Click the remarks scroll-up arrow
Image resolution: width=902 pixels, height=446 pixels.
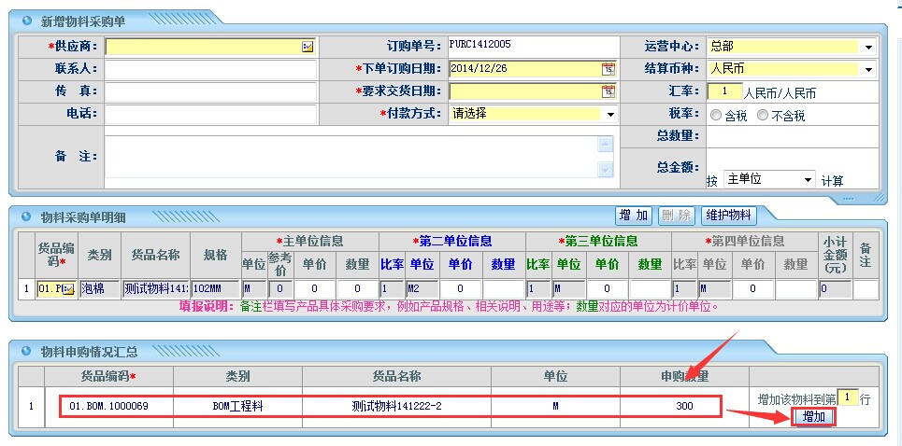(605, 145)
